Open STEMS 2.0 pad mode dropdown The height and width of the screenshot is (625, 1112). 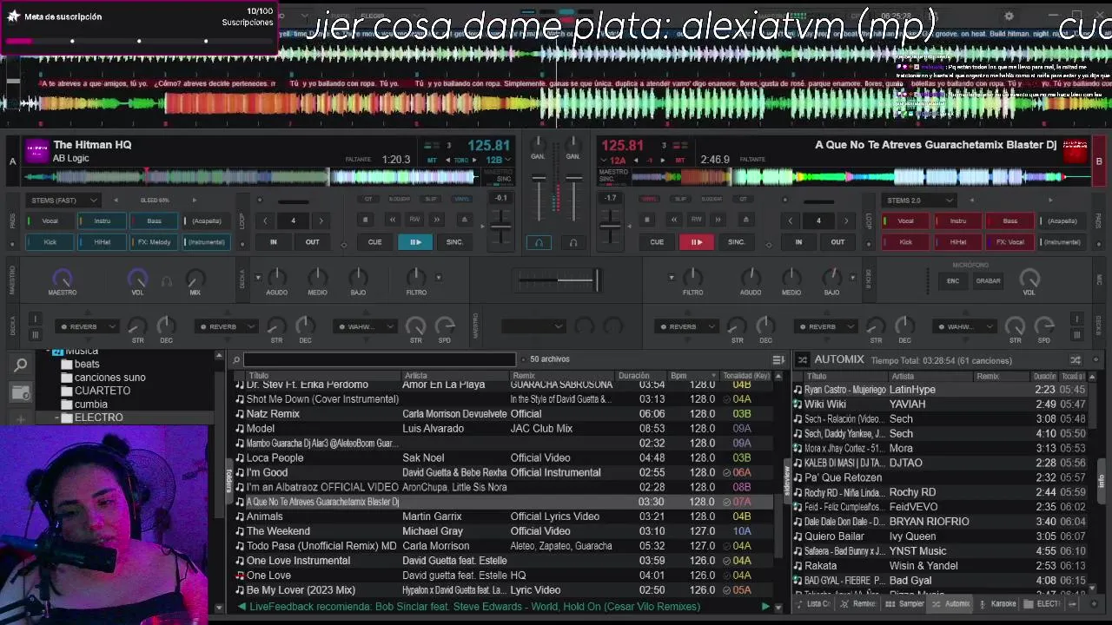pos(921,200)
